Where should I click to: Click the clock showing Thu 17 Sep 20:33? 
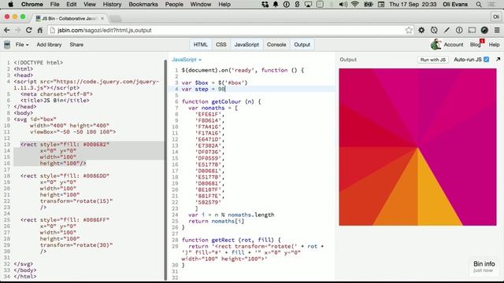click(413, 5)
